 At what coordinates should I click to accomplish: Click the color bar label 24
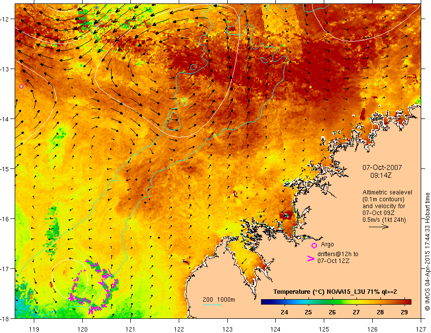[x=284, y=312]
